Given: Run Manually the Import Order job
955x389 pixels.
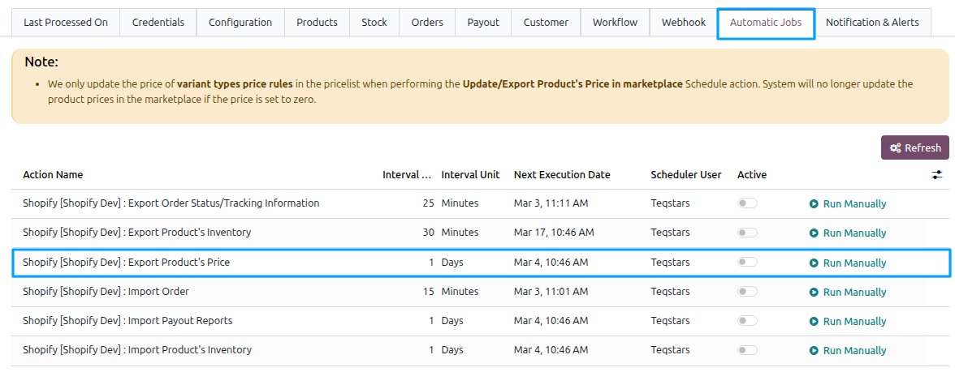Looking at the screenshot, I should (x=847, y=292).
